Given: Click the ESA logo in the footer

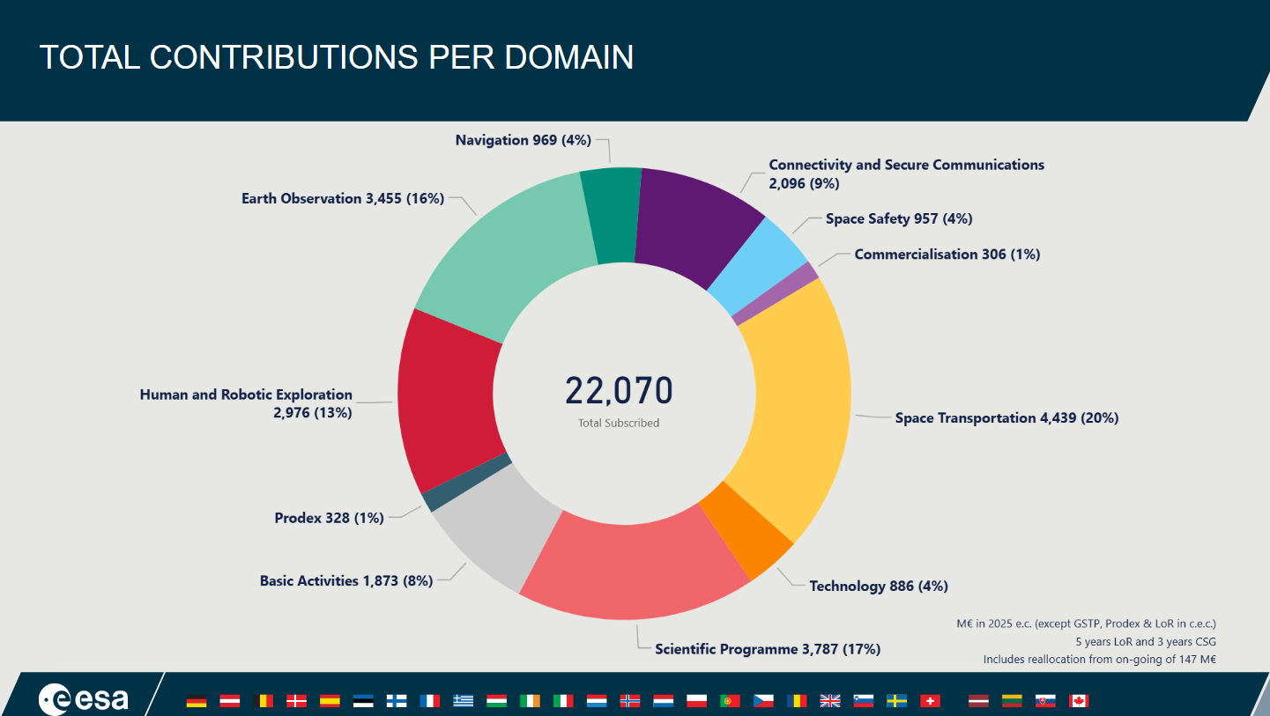Looking at the screenshot, I should 84,699.
